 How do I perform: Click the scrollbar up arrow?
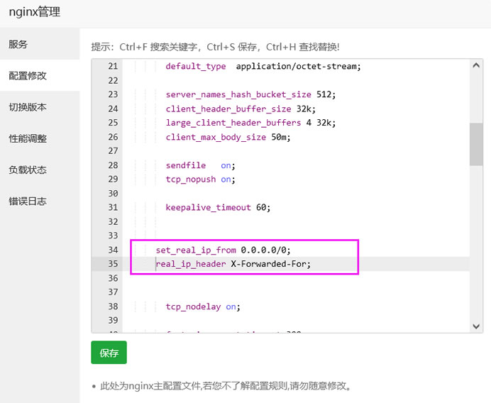click(476, 65)
